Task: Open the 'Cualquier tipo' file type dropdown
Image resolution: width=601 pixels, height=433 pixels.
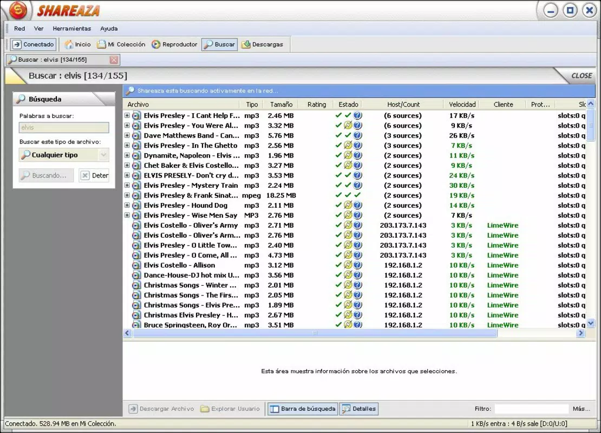Action: [64, 155]
